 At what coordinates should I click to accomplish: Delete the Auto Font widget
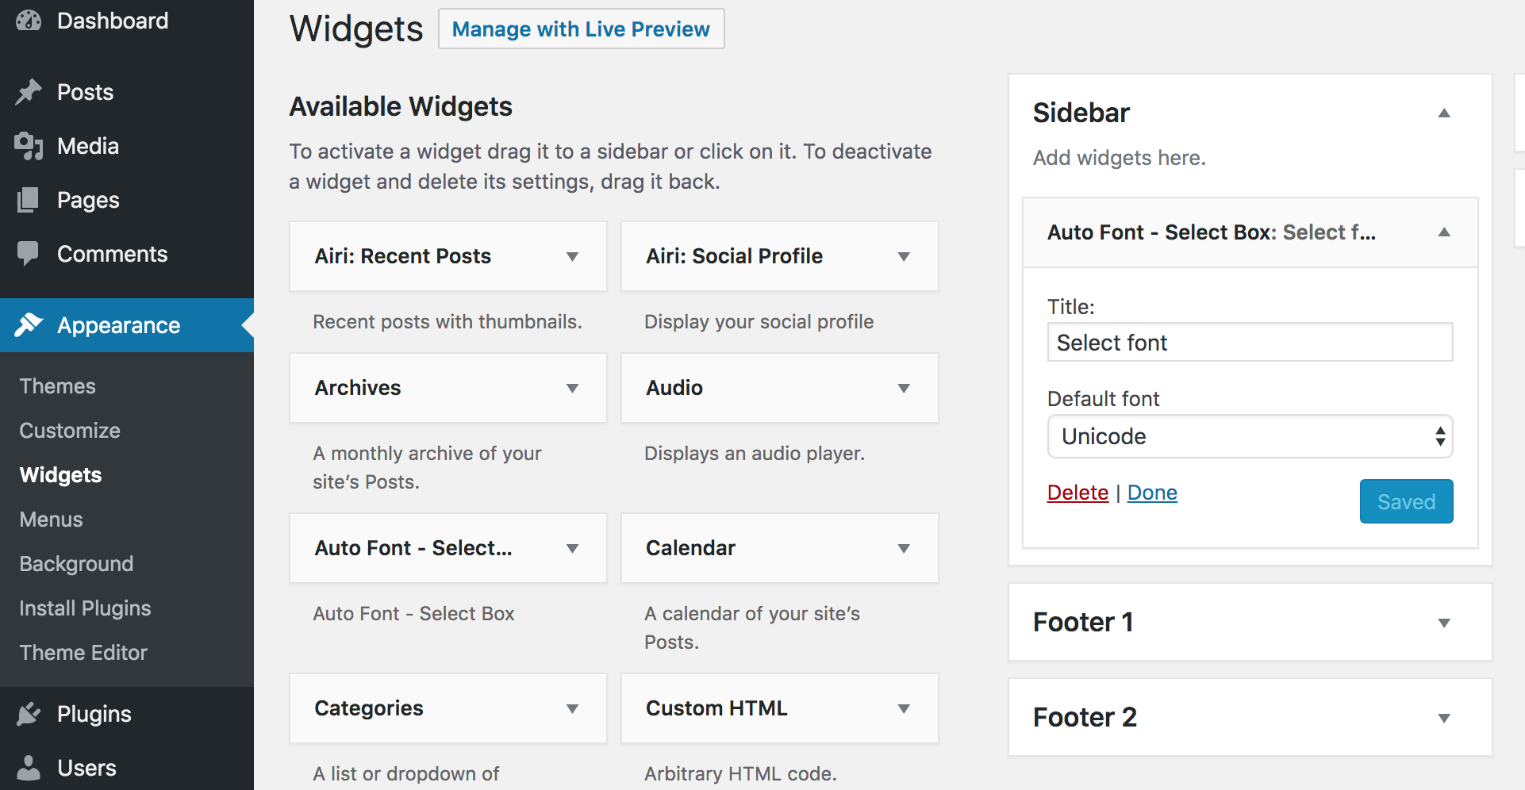(x=1078, y=492)
